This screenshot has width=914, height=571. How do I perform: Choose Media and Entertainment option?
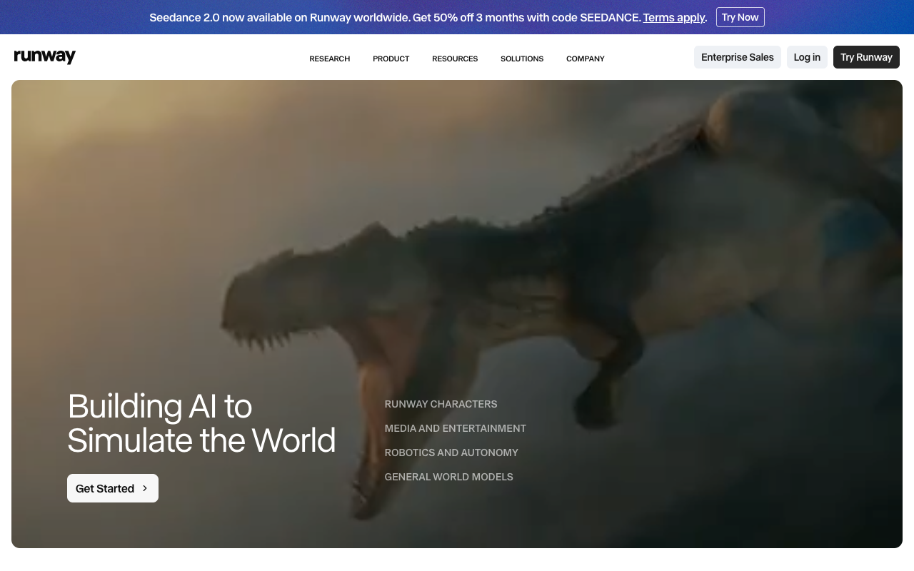[455, 428]
